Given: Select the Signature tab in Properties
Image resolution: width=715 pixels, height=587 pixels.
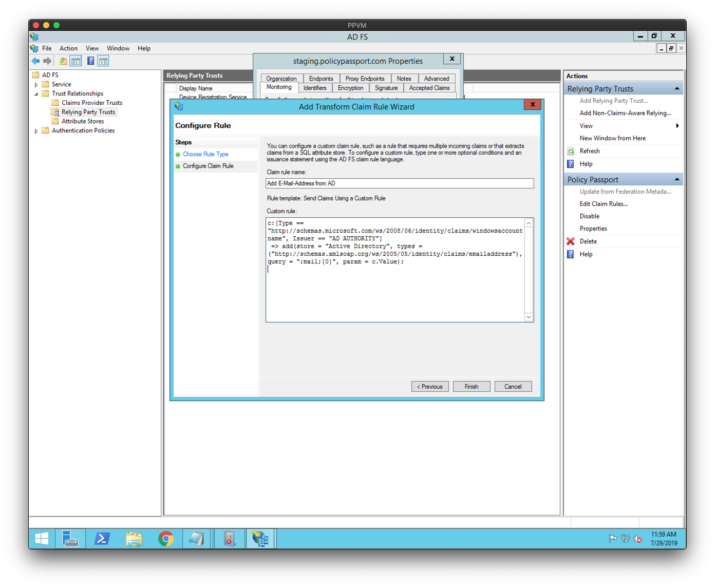Looking at the screenshot, I should point(386,88).
